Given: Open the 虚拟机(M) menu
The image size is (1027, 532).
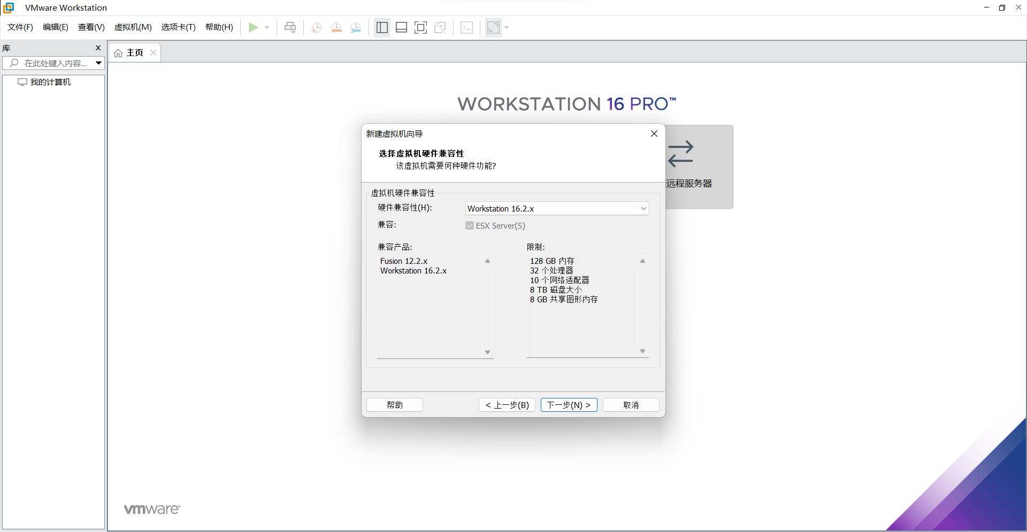Looking at the screenshot, I should (133, 27).
